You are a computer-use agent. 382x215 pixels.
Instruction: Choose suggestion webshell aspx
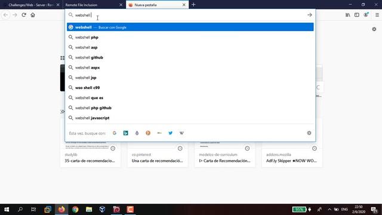click(x=190, y=67)
